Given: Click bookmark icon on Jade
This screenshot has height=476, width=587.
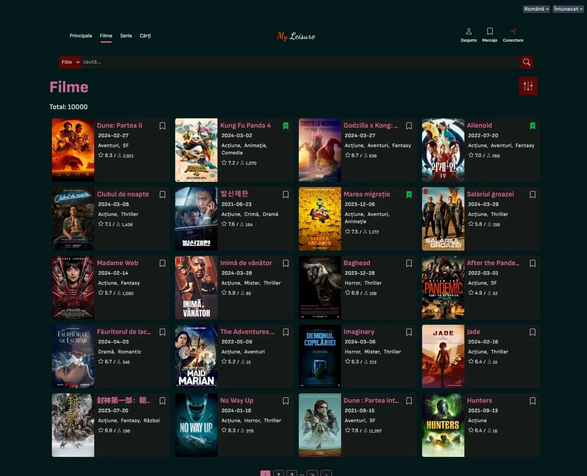Looking at the screenshot, I should coord(533,332).
